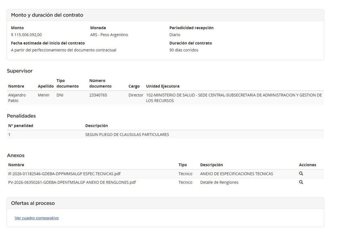This screenshot has width=338, height=231.
Task: Select the Diario reception periodicity value
Action: click(x=175, y=35)
